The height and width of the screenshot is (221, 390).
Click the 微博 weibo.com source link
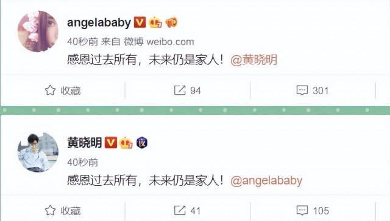coord(158,42)
